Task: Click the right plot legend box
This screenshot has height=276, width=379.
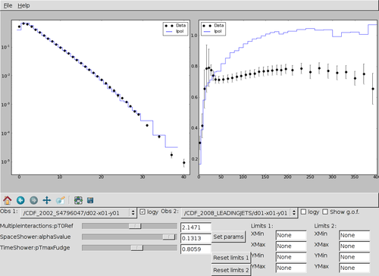Action: pyautogui.click(x=213, y=29)
